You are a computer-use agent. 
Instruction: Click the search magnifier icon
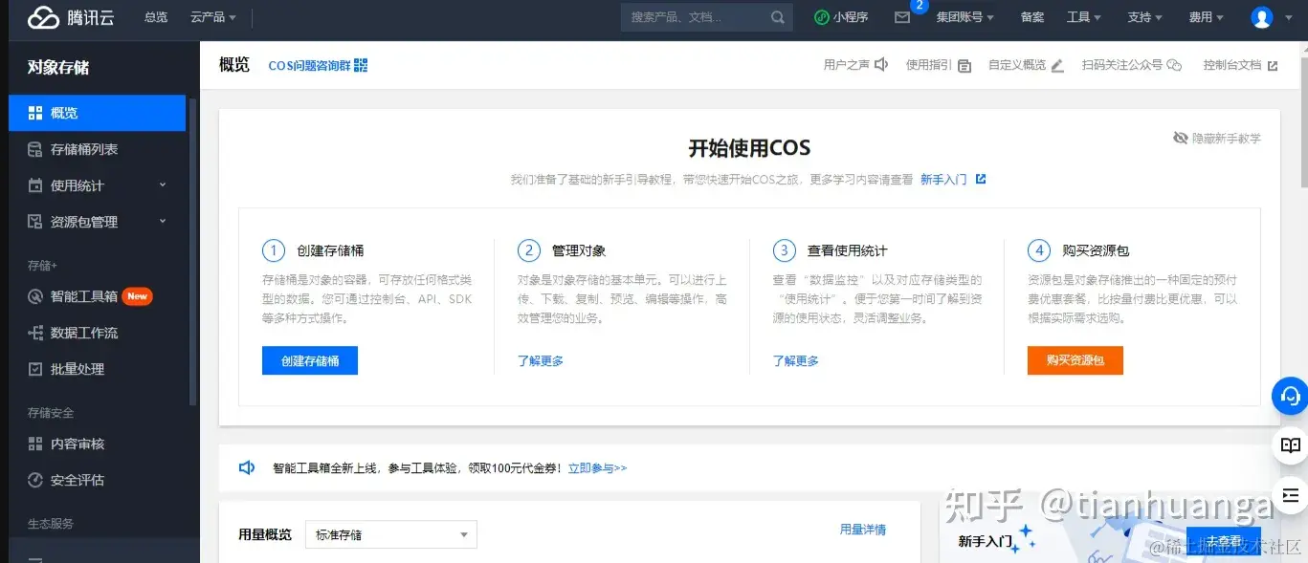pos(778,17)
